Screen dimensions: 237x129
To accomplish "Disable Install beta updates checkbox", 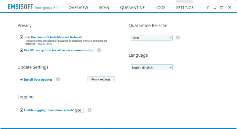I will 21,79.
